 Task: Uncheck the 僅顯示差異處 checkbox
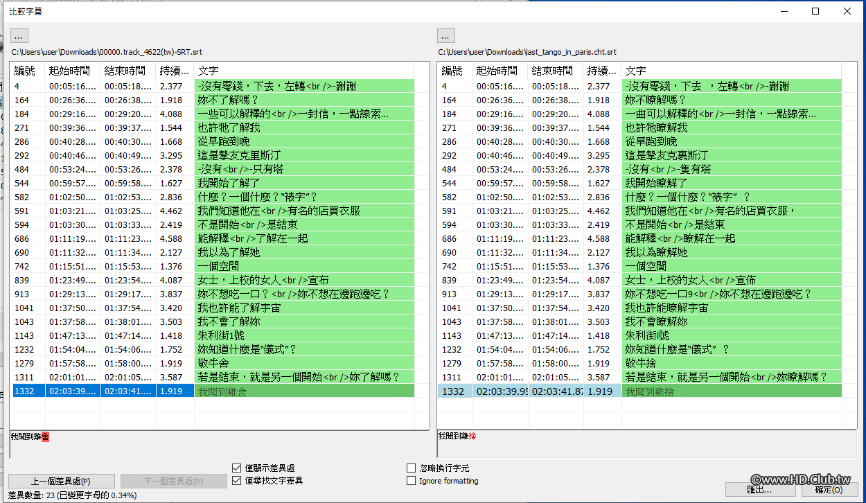click(236, 468)
